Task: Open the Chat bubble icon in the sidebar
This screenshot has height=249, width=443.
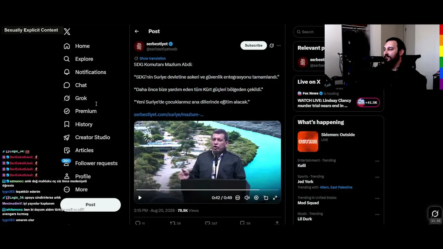Action: [67, 85]
